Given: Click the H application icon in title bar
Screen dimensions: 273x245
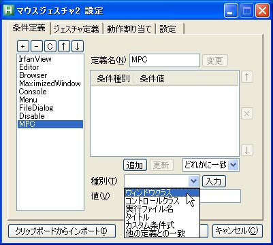Looking at the screenshot, I should click(x=9, y=11).
